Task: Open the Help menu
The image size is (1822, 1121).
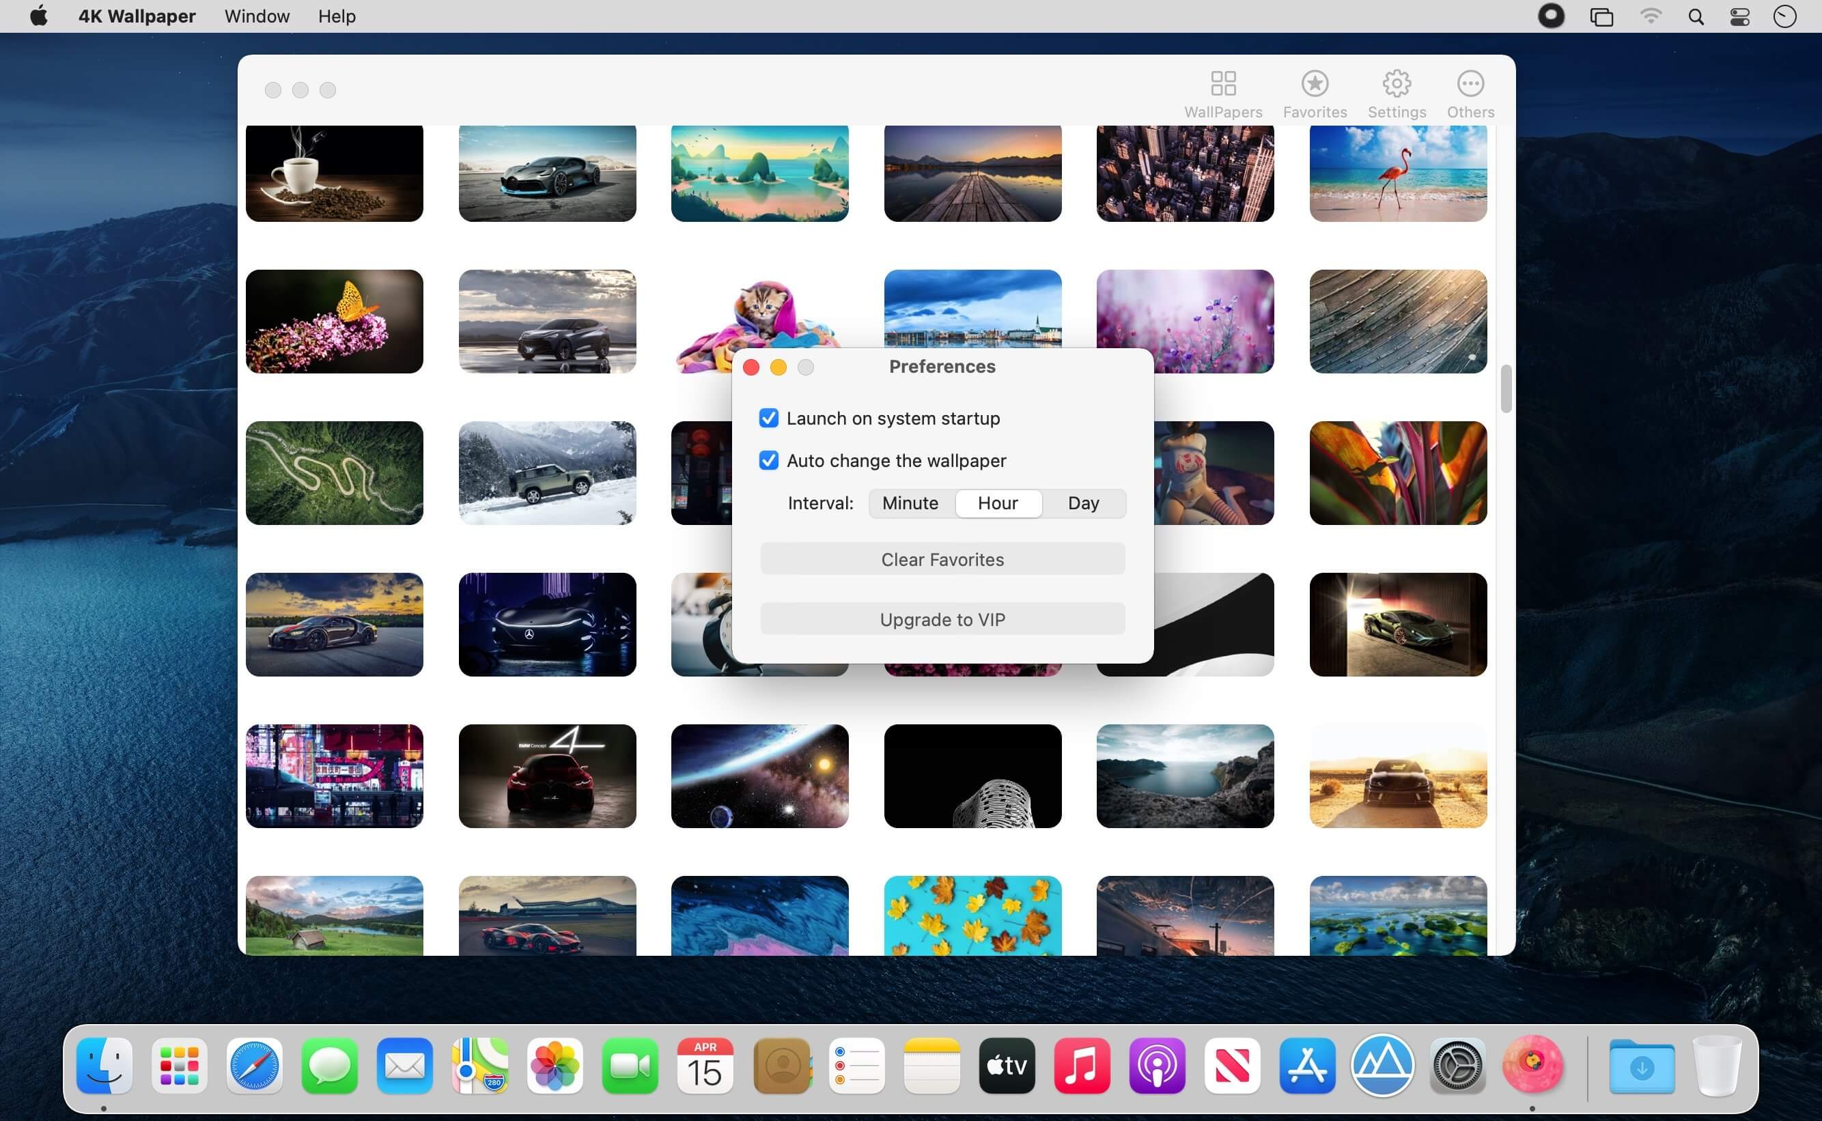Action: point(337,16)
